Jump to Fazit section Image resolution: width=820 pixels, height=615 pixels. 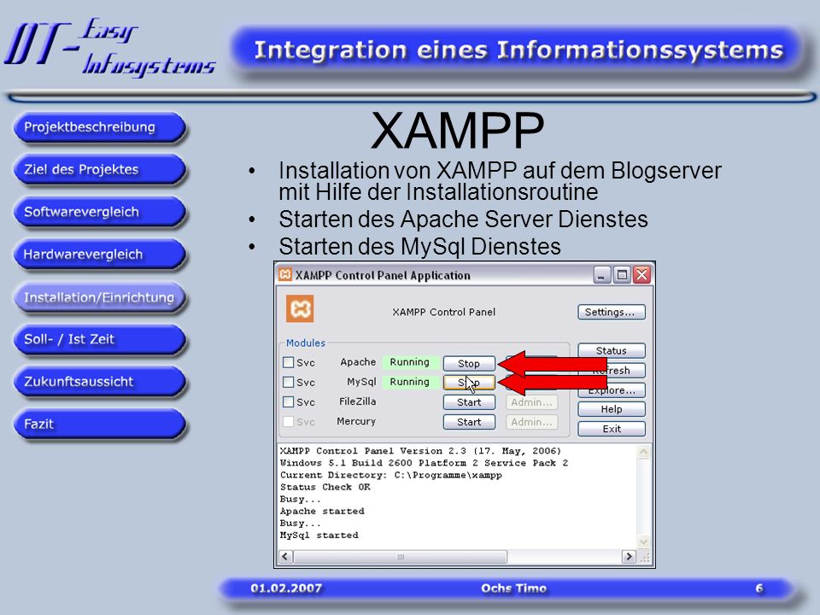tap(99, 425)
